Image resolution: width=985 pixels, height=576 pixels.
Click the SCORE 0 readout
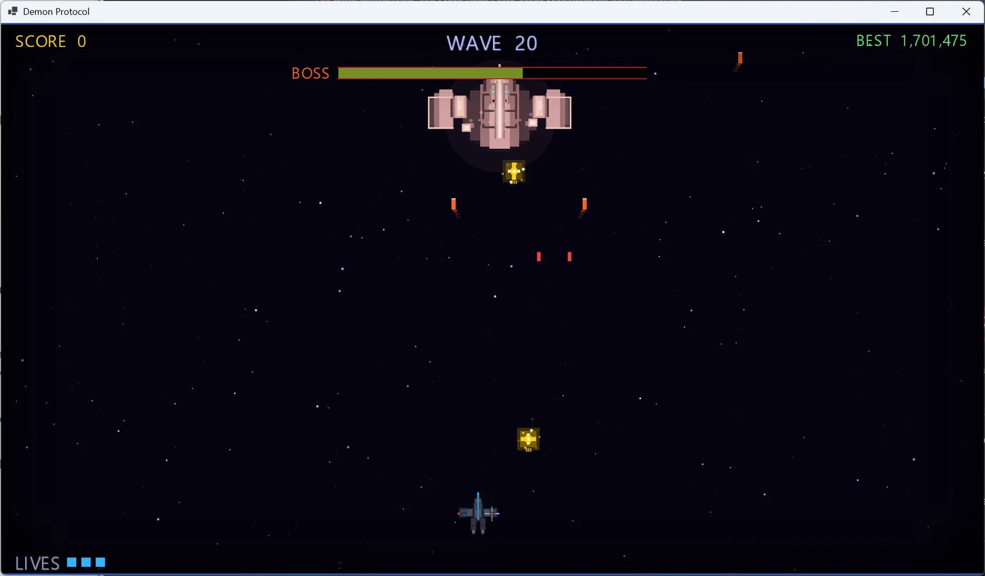pos(51,41)
